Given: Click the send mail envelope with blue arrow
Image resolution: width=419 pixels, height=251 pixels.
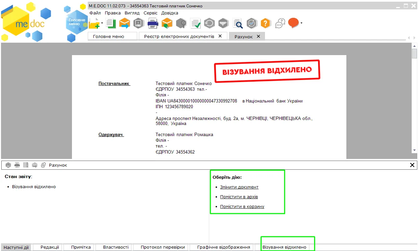Looking at the screenshot, I should (125, 23).
